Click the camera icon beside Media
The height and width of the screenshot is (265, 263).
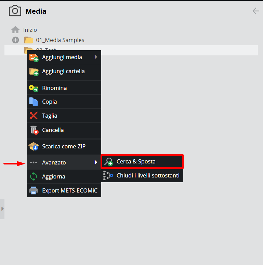[15, 11]
